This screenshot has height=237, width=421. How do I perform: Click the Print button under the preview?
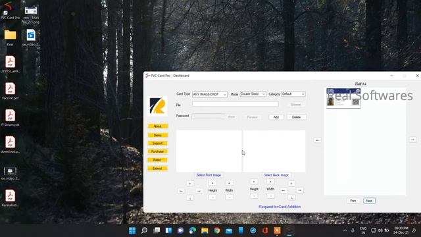(353, 201)
